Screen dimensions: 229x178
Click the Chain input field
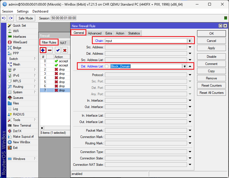coord(146,41)
